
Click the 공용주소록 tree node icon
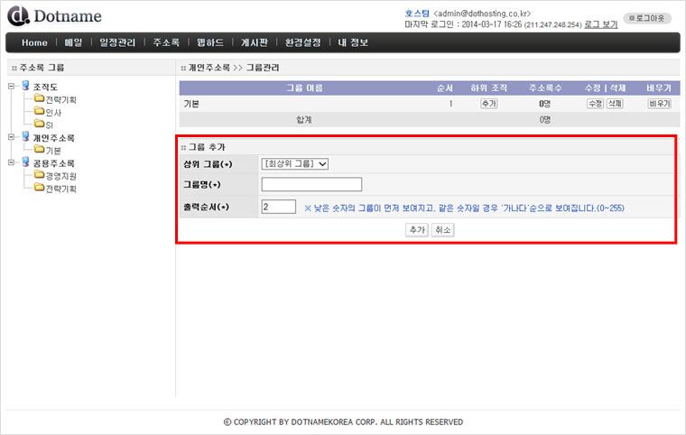point(24,162)
